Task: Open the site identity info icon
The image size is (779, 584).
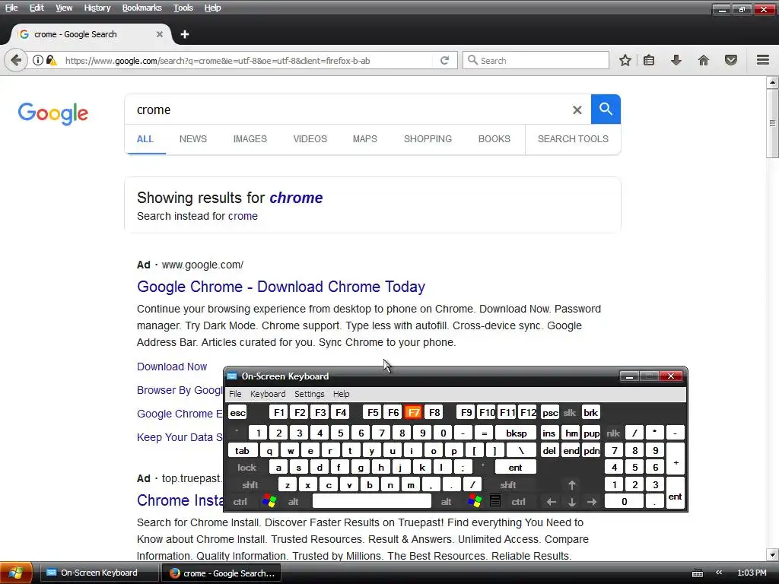Action: pyautogui.click(x=38, y=61)
